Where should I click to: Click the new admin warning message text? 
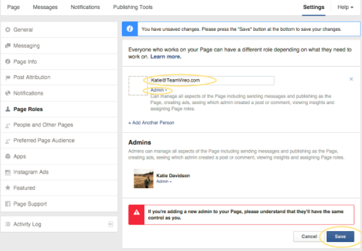[246, 214]
